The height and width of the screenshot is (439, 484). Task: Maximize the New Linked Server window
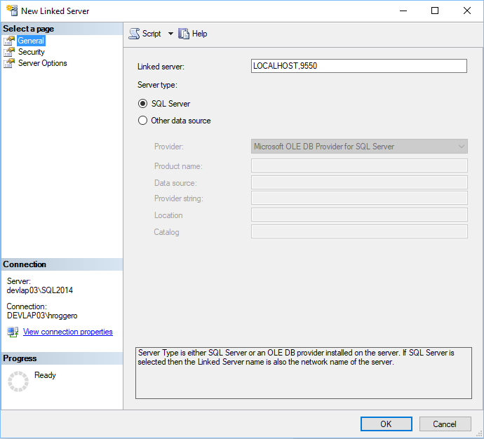[x=435, y=11]
